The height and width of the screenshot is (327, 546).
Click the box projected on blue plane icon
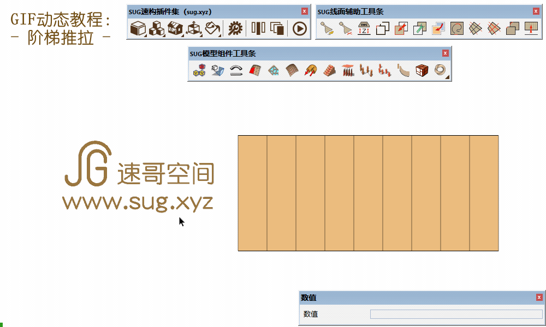coord(218,70)
